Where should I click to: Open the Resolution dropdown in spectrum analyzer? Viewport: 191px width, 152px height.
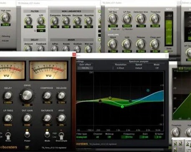121,68
